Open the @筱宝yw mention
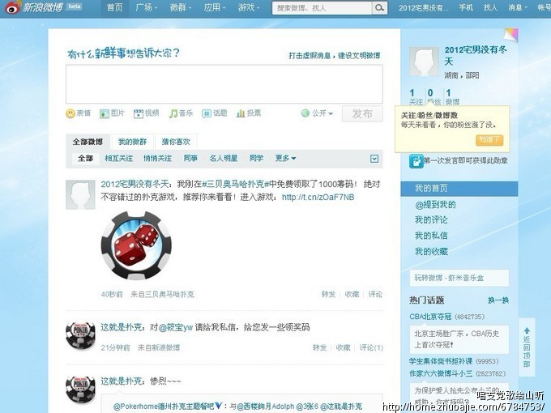The image size is (551, 413). (x=176, y=328)
